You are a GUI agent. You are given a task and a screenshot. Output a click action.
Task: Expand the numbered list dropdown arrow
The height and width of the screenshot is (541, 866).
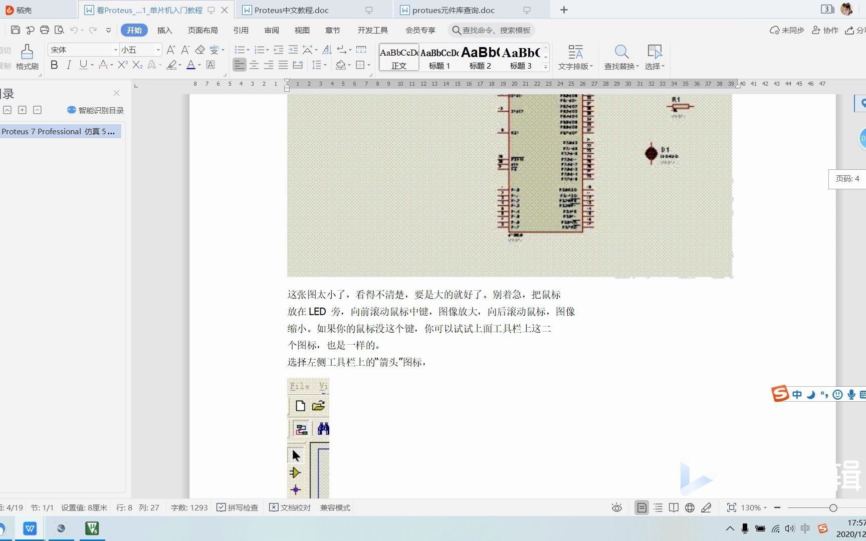coord(268,50)
